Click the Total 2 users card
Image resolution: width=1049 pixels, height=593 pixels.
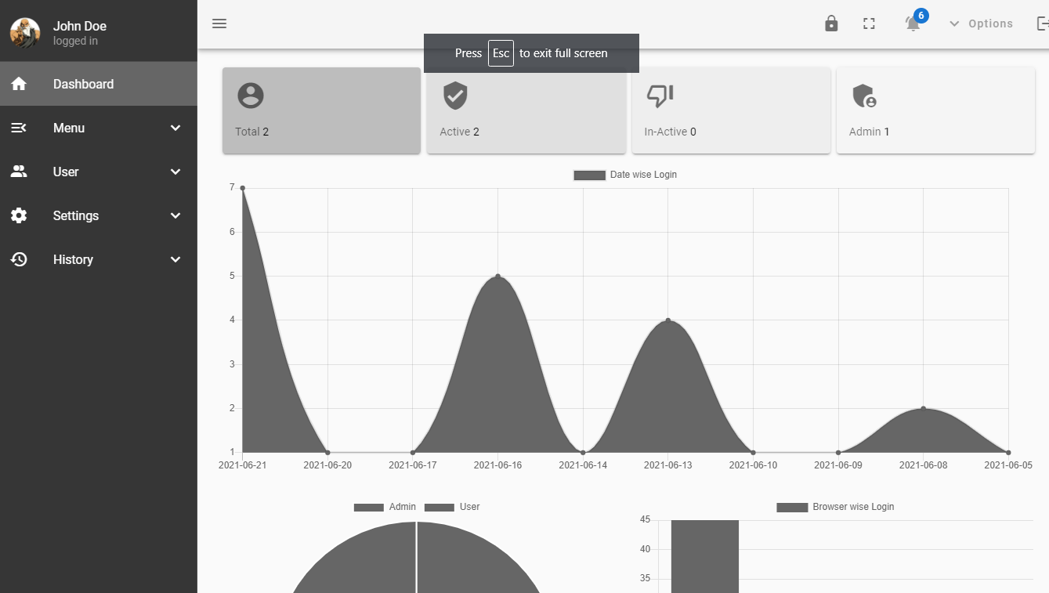click(x=321, y=110)
